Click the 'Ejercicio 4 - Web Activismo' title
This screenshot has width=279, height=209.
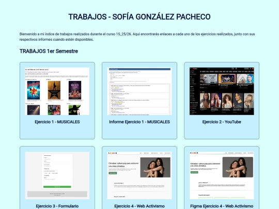(139, 206)
